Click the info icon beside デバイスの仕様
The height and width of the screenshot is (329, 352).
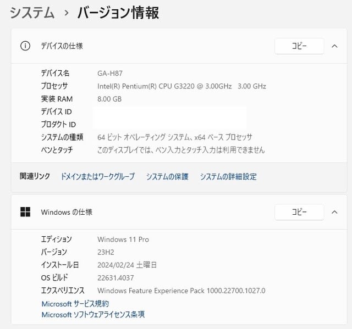(x=25, y=46)
